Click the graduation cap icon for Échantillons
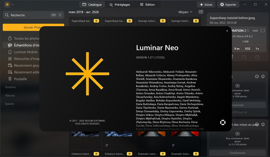The width and height of the screenshot is (270, 157). point(10,45)
